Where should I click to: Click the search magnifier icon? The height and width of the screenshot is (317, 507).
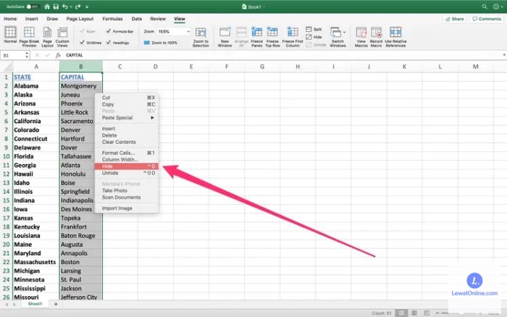tap(485, 7)
